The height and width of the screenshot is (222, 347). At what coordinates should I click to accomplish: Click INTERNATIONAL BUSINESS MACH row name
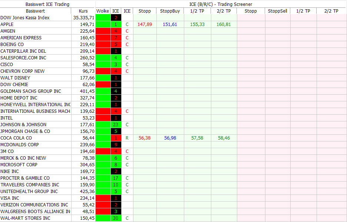pos(35,111)
